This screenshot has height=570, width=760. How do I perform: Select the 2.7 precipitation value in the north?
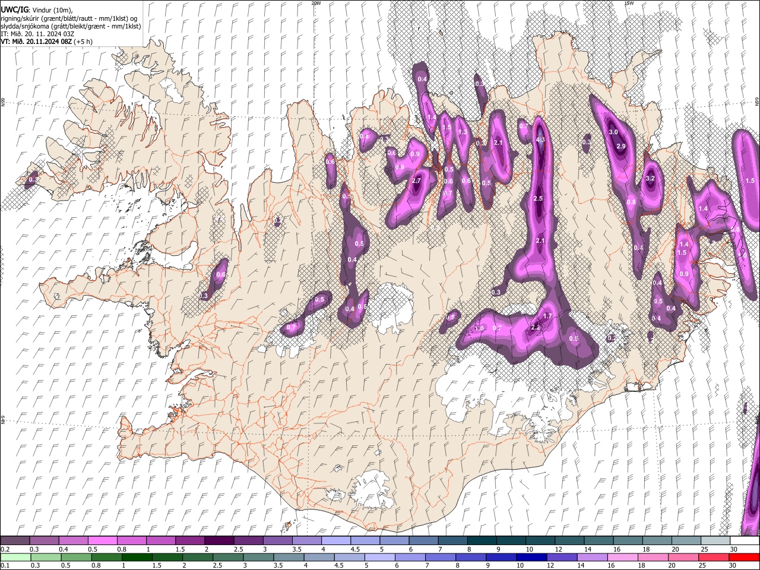pyautogui.click(x=416, y=181)
